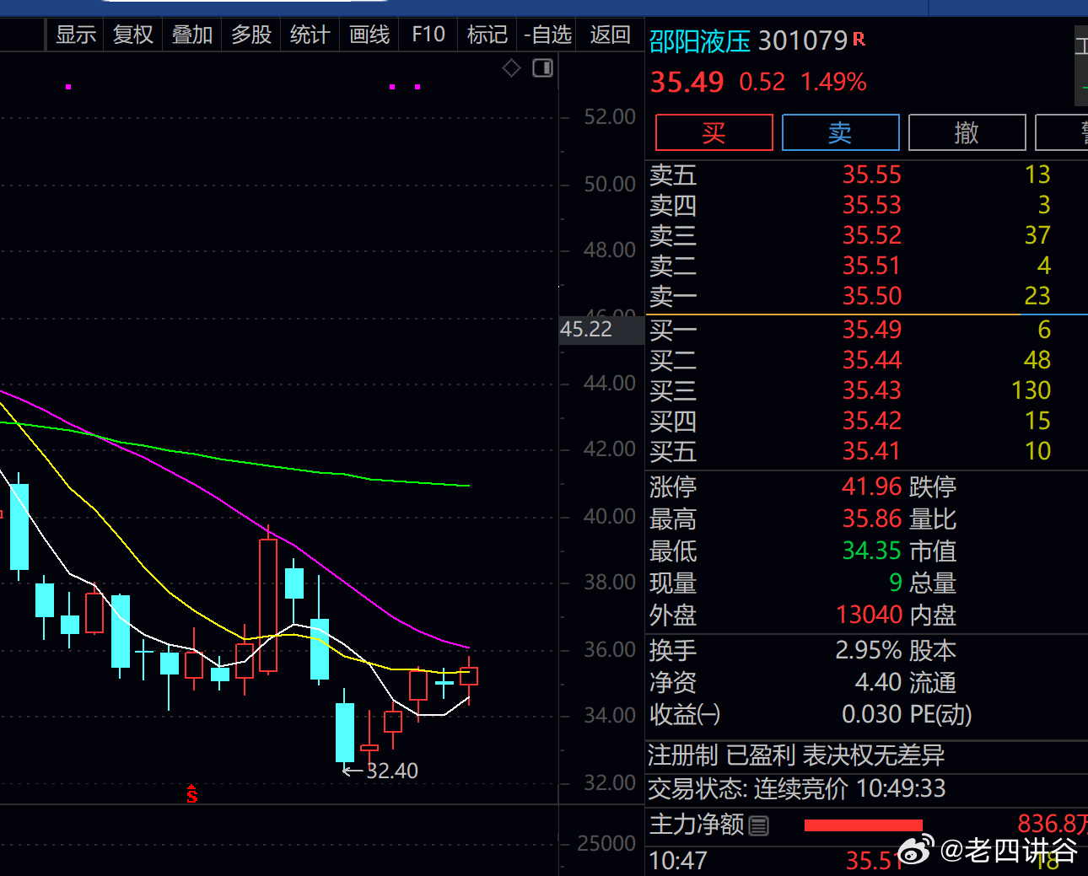Click the 最低 value 34.35
This screenshot has width=1088, height=876.
click(x=872, y=551)
